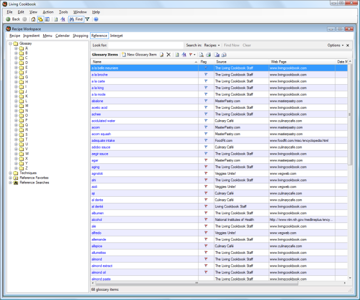360x300 pixels.
Task: Toggle flag on 'almond oil' row
Action: pos(206,272)
